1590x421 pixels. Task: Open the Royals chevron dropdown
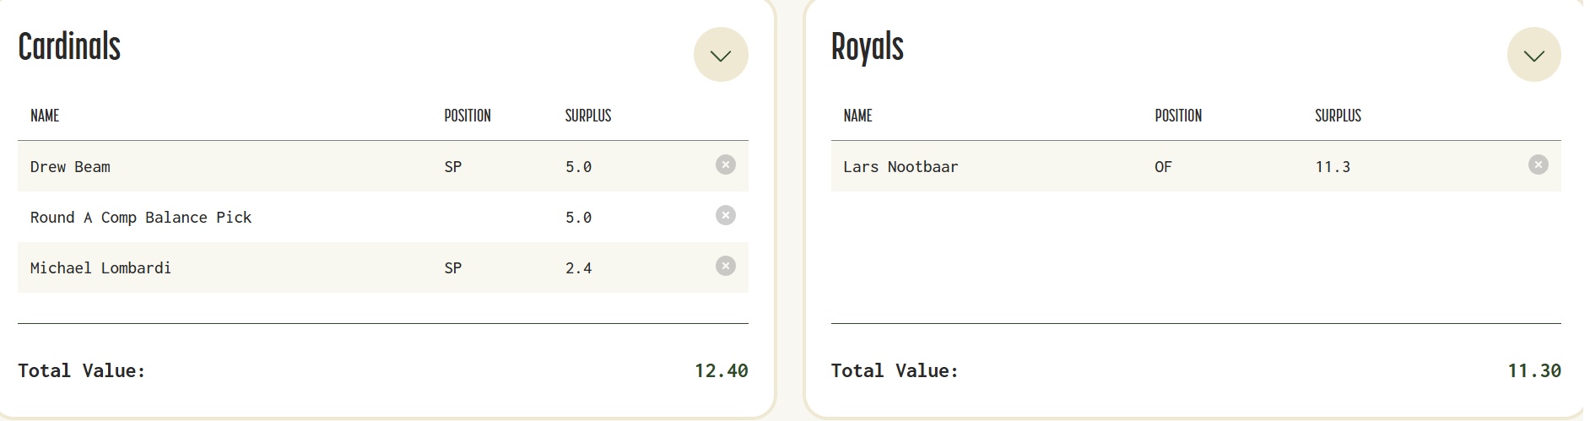point(1533,55)
